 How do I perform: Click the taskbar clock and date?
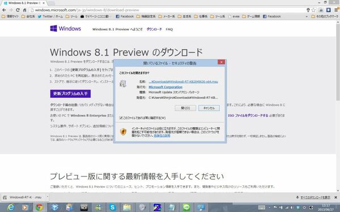tap(326, 207)
